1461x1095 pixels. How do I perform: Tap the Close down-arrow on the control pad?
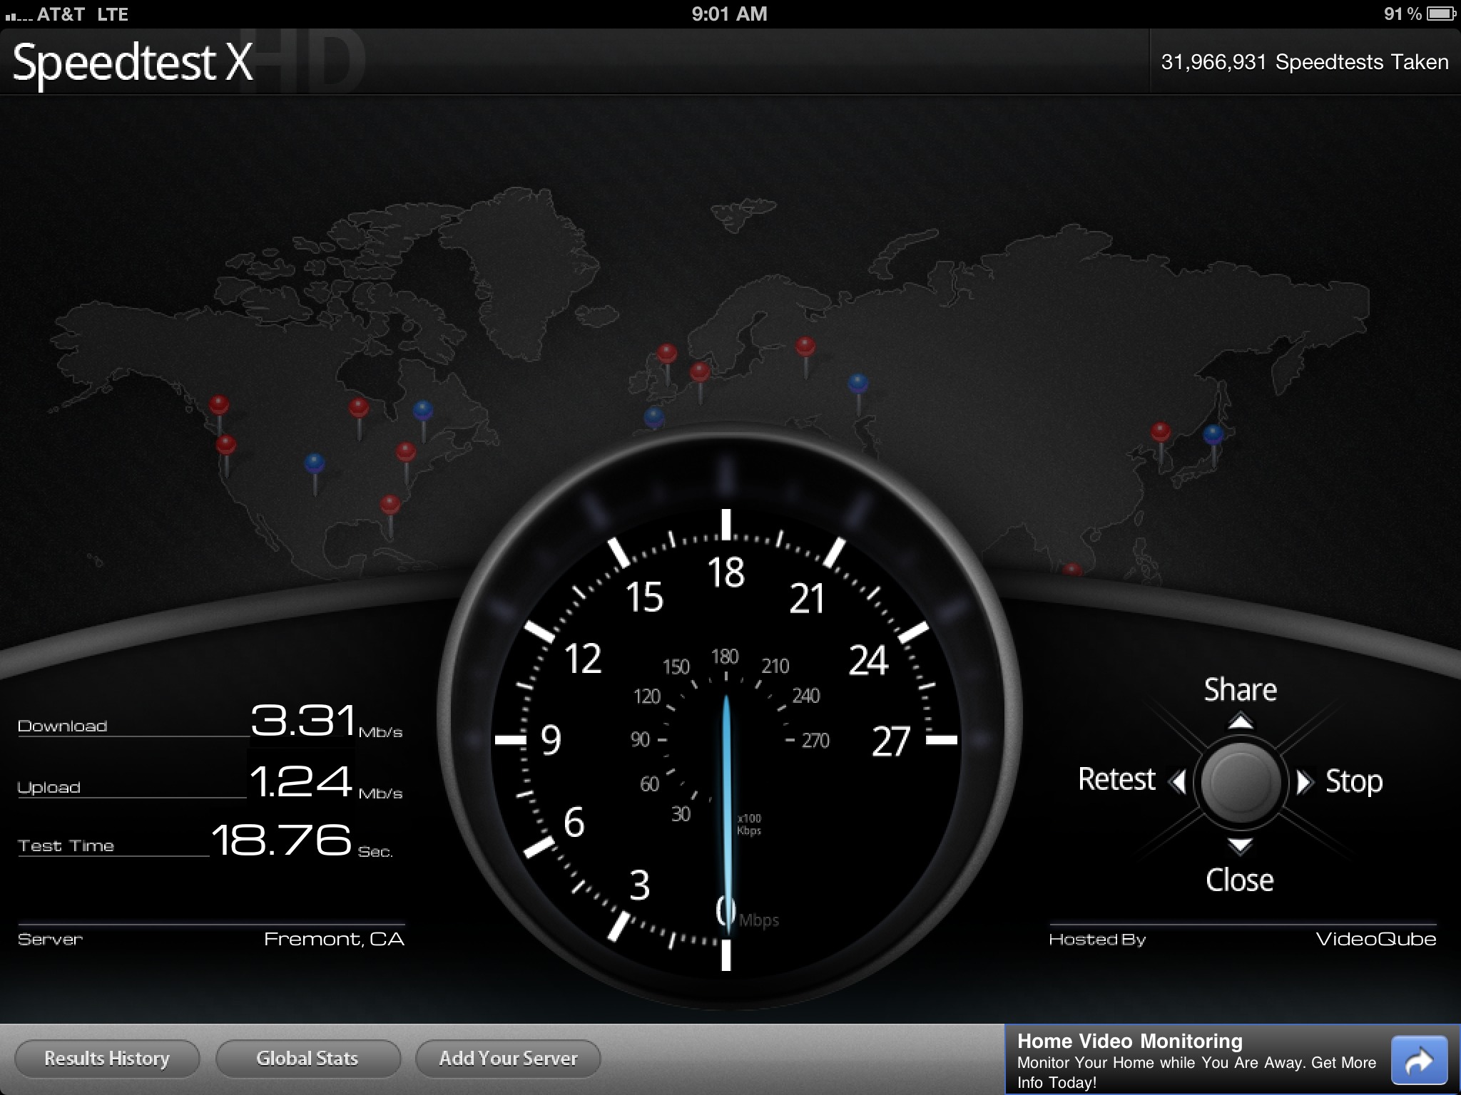(1240, 845)
